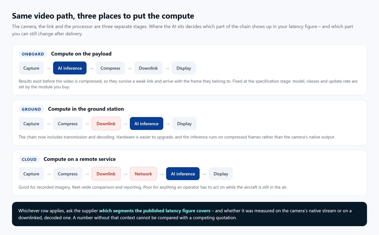The width and height of the screenshot is (379, 235).
Task: Click Capture chip in Onboard row
Action: pyautogui.click(x=31, y=68)
